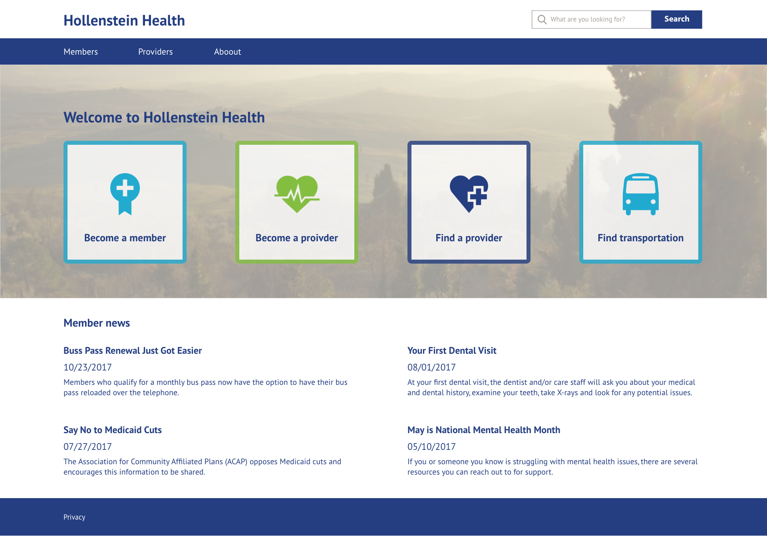The height and width of the screenshot is (536, 767).
Task: Select the Become a proivder label
Action: click(297, 238)
